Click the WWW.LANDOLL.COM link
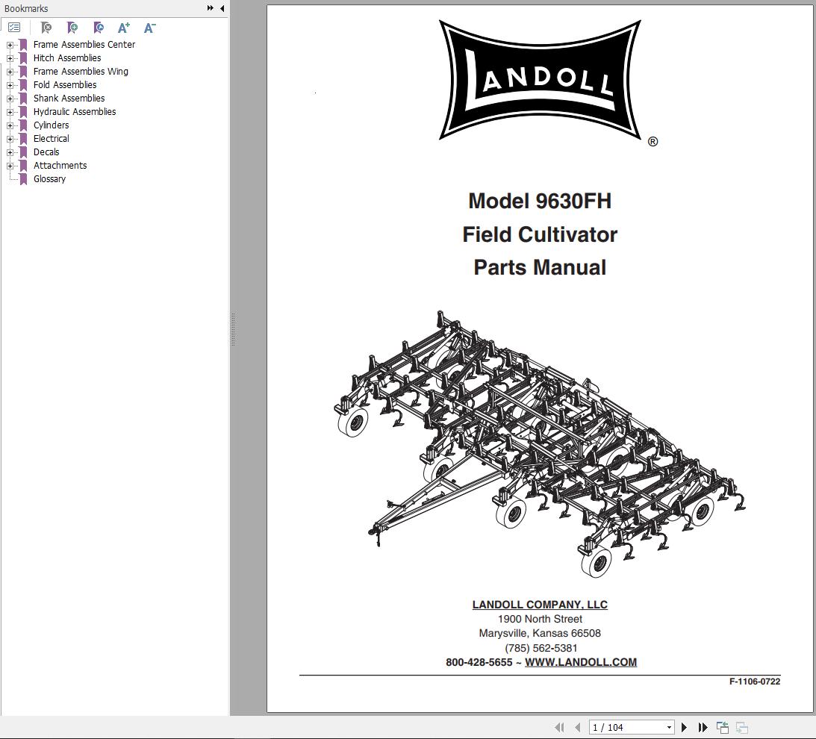Image resolution: width=816 pixels, height=739 pixels. [x=582, y=662]
